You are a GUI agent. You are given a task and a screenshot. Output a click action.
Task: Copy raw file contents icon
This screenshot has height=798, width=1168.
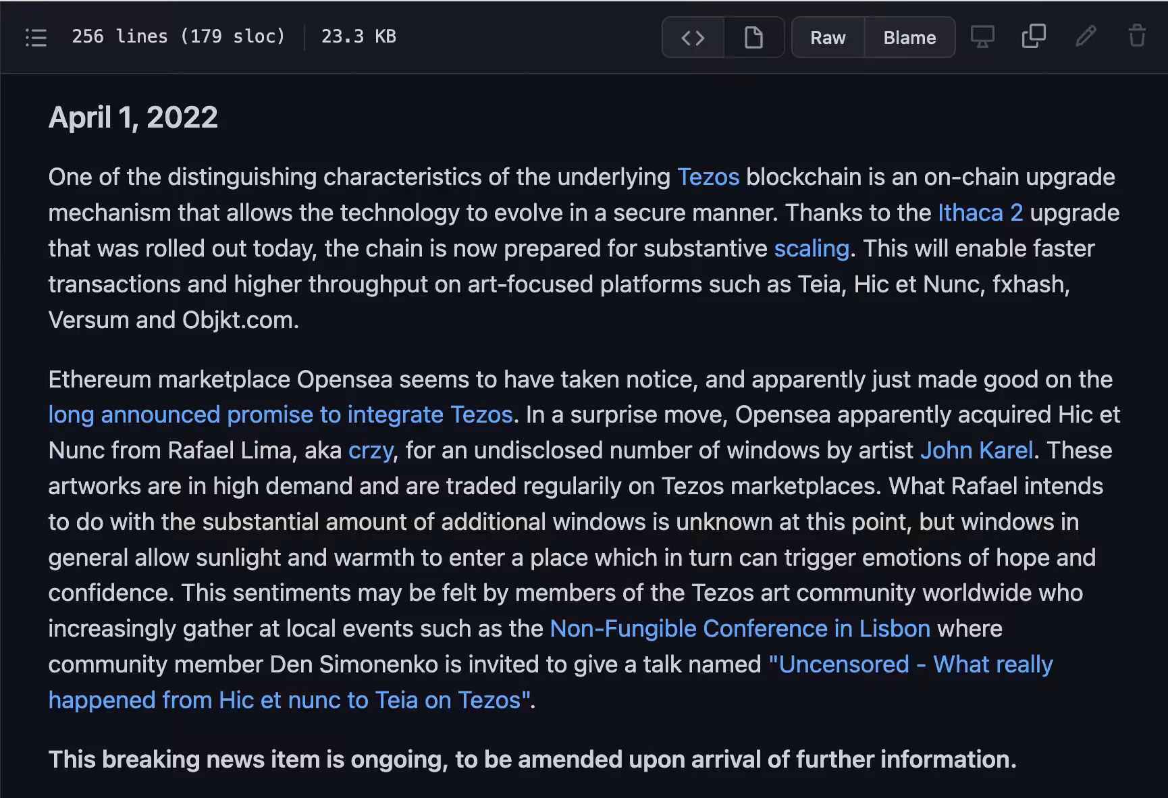point(1034,36)
